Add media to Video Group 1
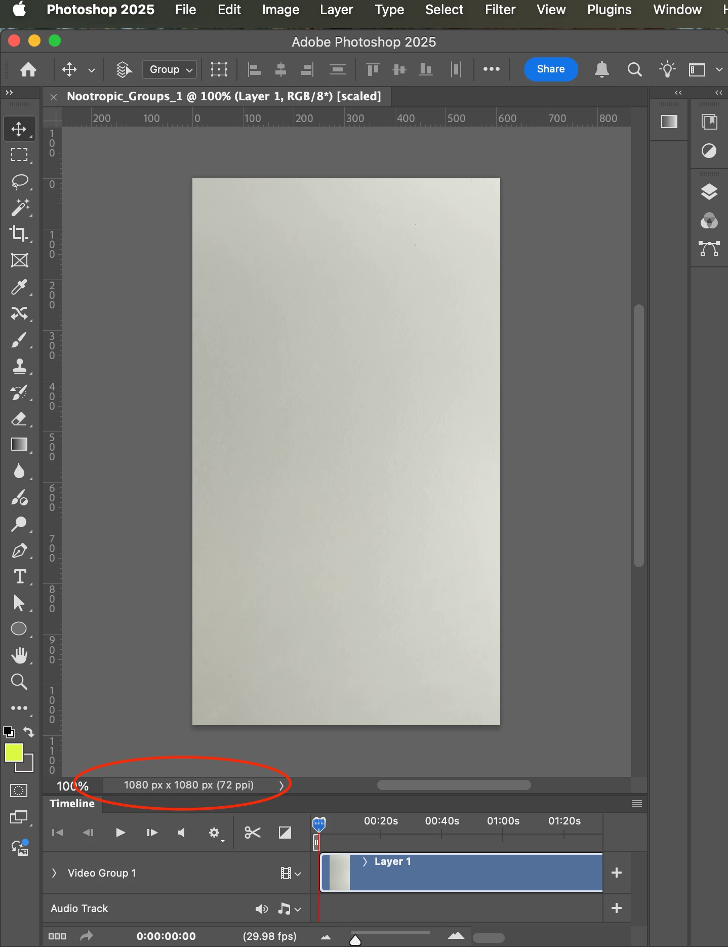Screen dimensions: 728x947 coord(617,873)
